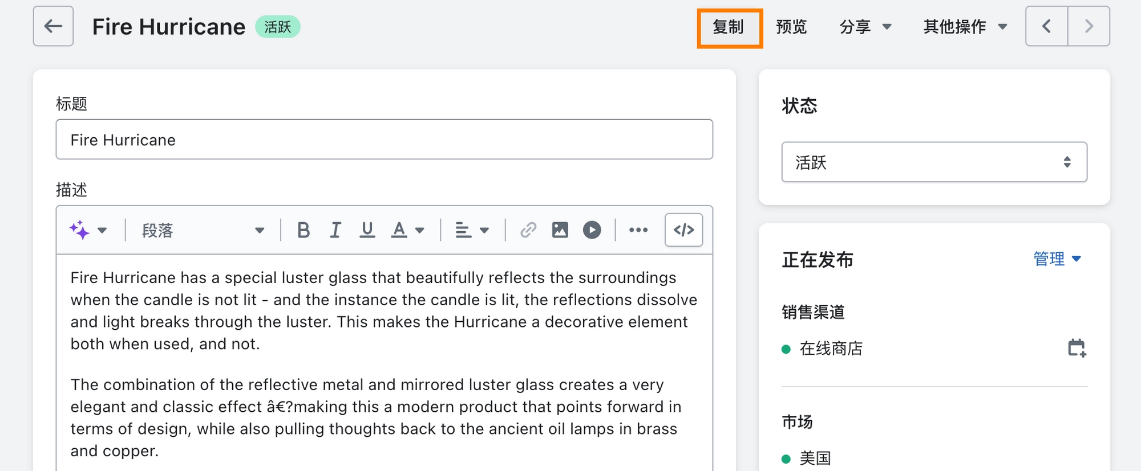Apply italic formatting
1141x471 pixels.
pos(335,230)
